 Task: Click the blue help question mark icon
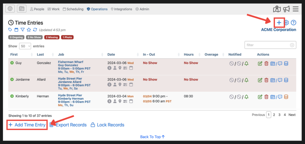click(293, 23)
